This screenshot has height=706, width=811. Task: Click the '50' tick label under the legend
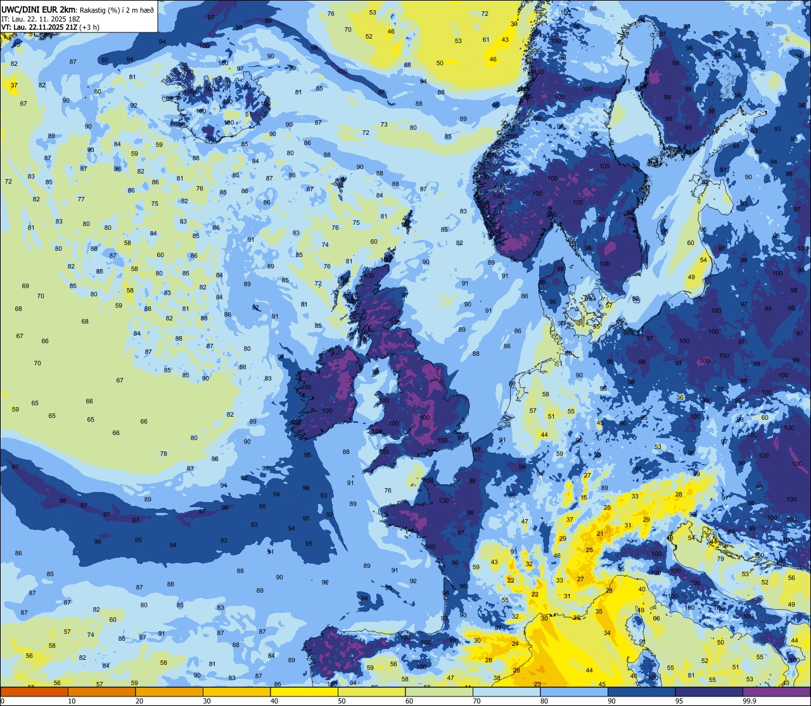(342, 701)
